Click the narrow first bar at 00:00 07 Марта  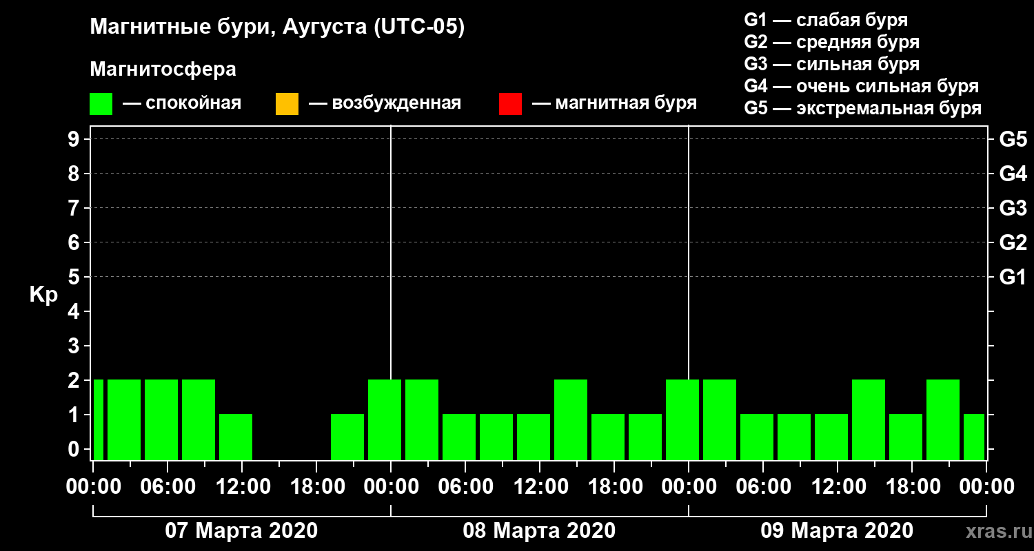tap(99, 419)
